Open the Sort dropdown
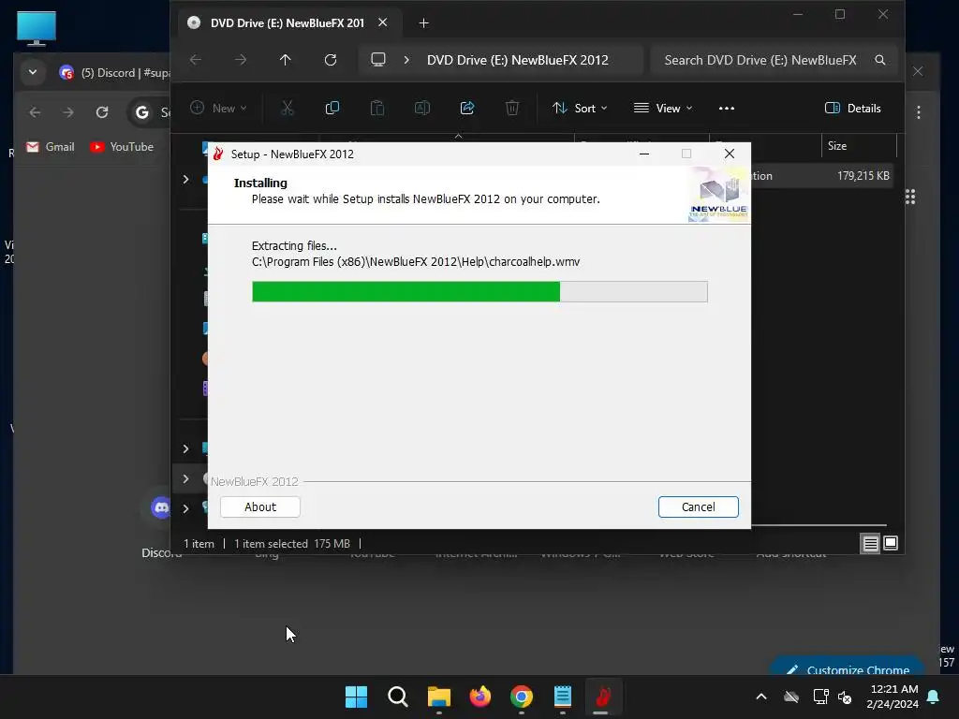The width and height of the screenshot is (959, 719). (579, 109)
